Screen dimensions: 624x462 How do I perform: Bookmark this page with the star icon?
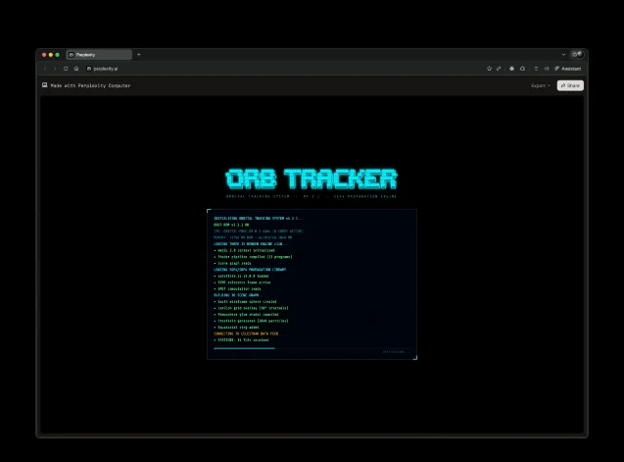click(489, 69)
